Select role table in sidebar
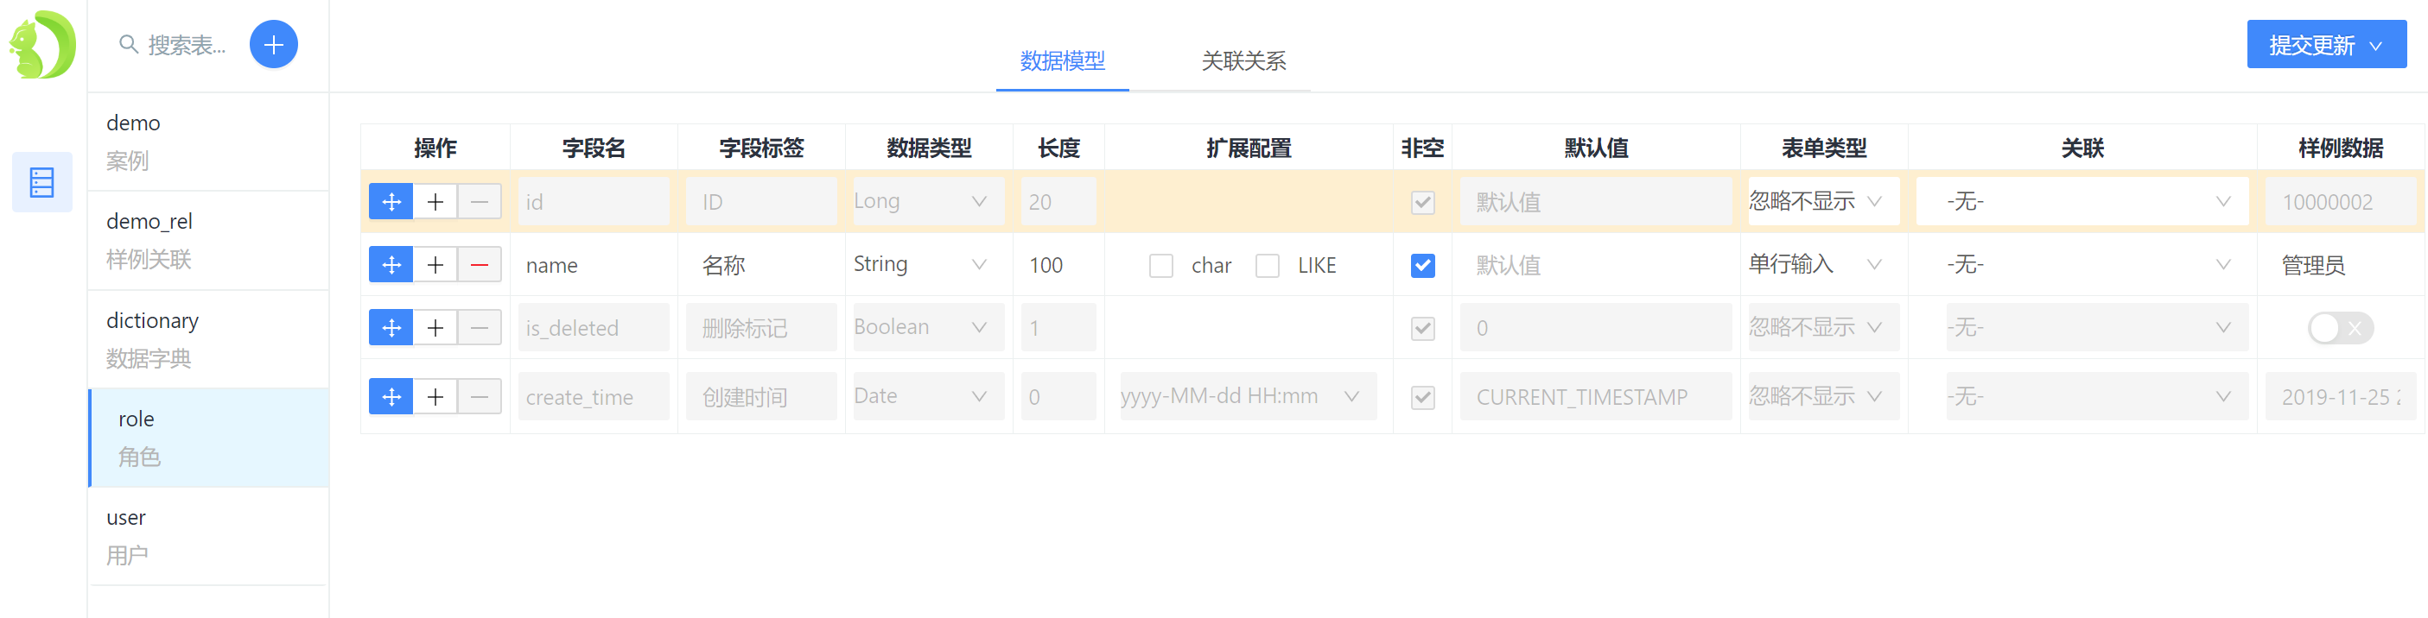 point(208,438)
